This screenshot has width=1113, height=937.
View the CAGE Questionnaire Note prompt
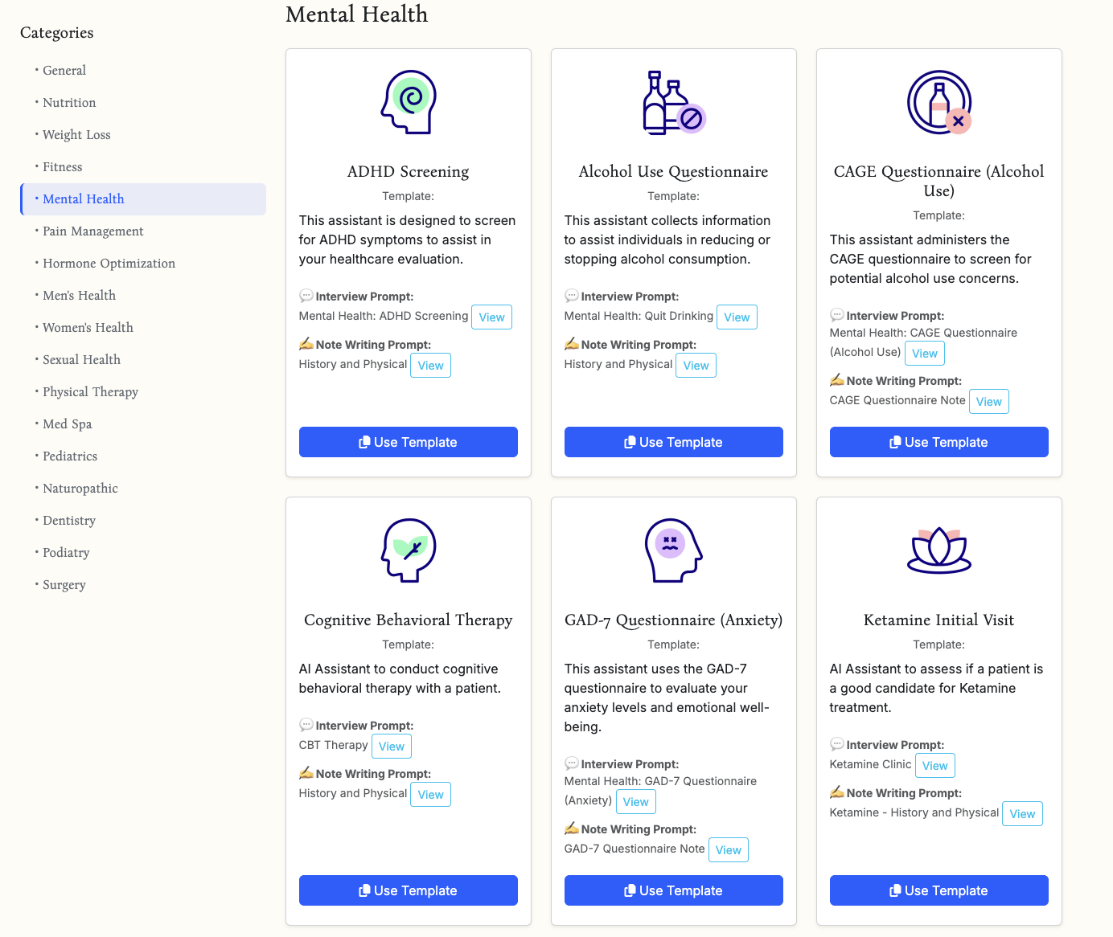(988, 402)
